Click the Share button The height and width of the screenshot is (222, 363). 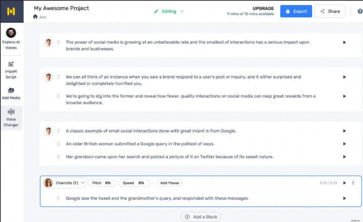(x=329, y=11)
